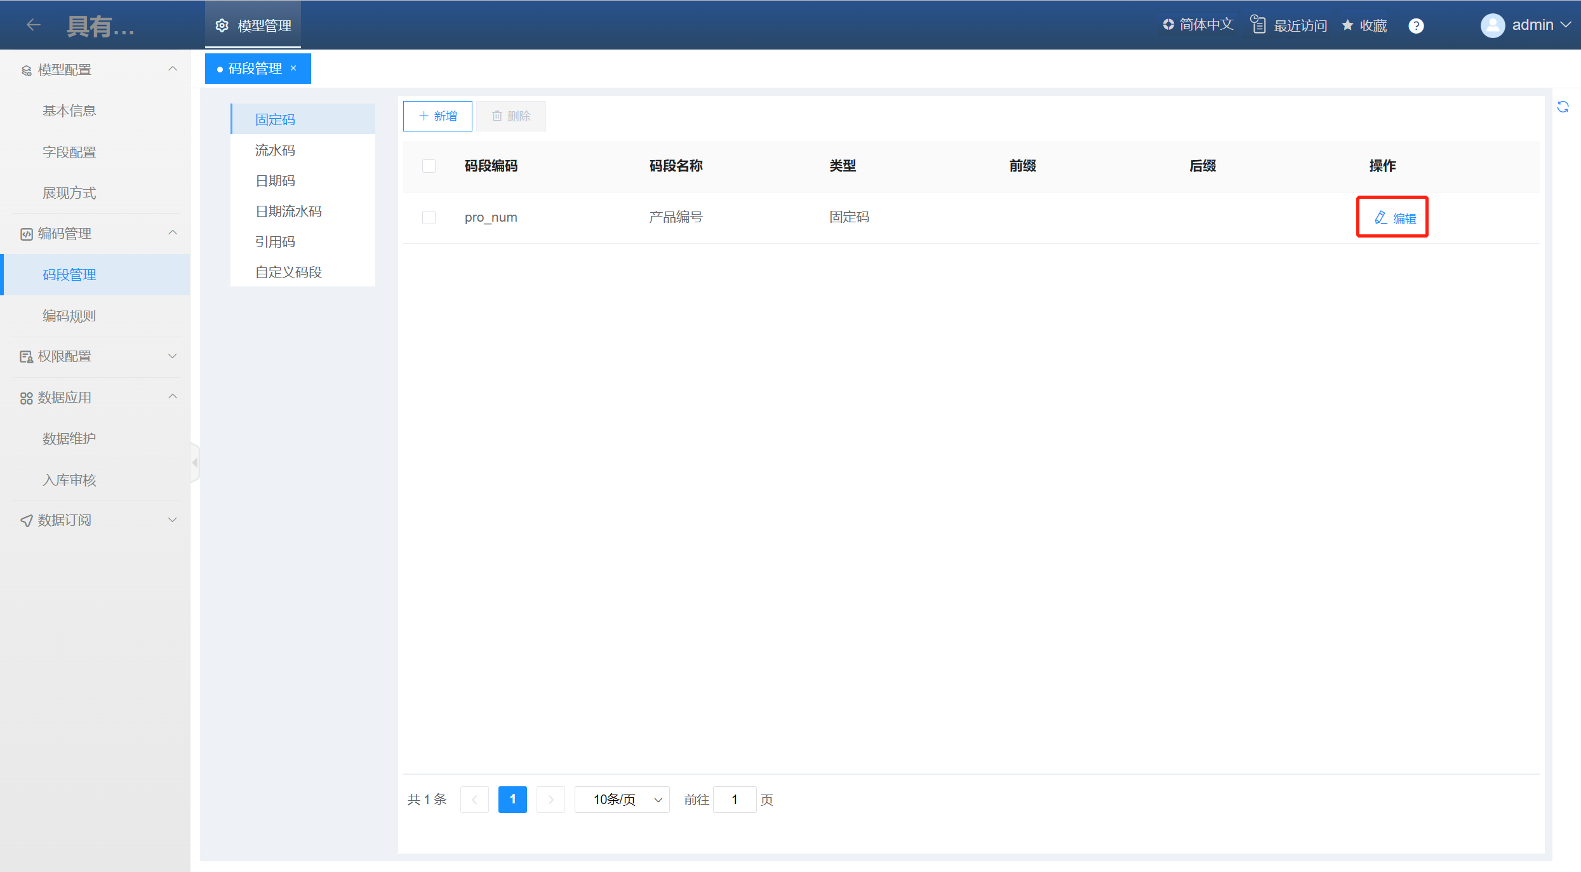
Task: Click the 新增 button
Action: click(437, 116)
